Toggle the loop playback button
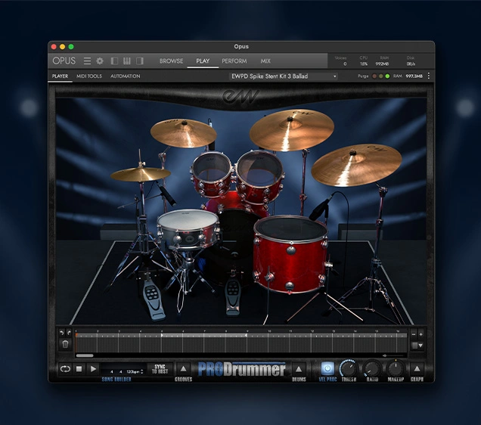 65,369
